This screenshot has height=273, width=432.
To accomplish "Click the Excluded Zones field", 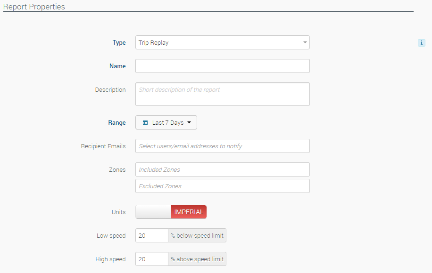I will pyautogui.click(x=222, y=186).
